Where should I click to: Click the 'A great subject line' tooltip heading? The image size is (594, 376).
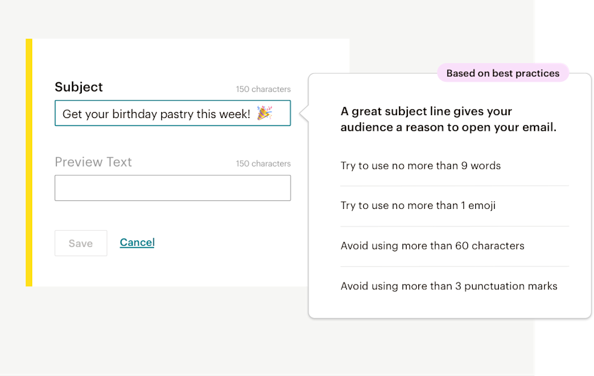point(448,119)
